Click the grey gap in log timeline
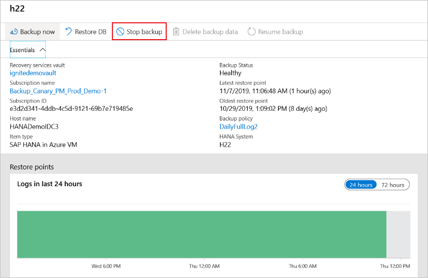Image resolution: width=428 pixels, height=278 pixels. [x=398, y=234]
